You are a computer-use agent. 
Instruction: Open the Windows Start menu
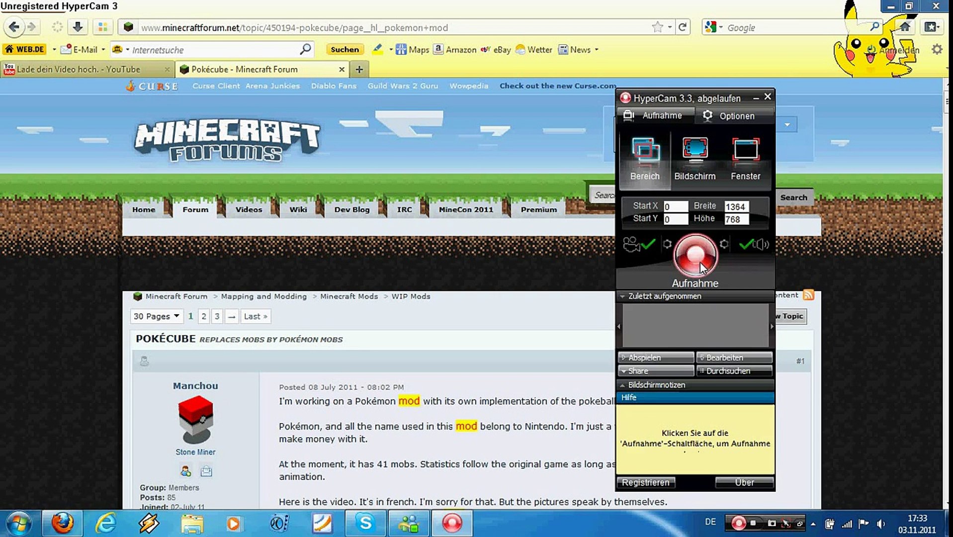(x=19, y=524)
